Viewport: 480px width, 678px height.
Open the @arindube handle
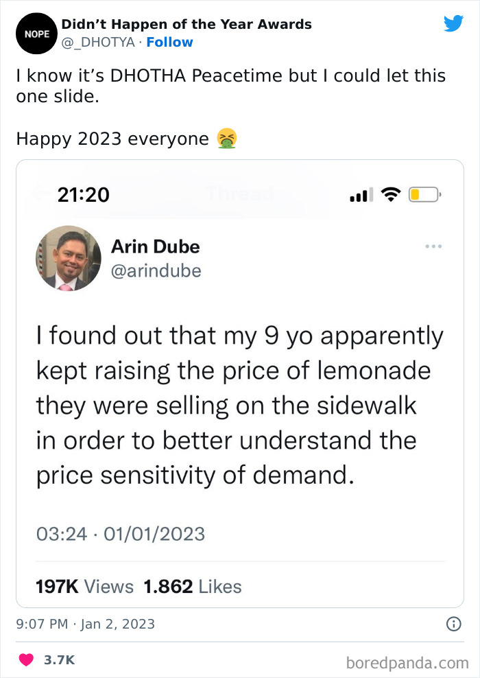(x=156, y=271)
